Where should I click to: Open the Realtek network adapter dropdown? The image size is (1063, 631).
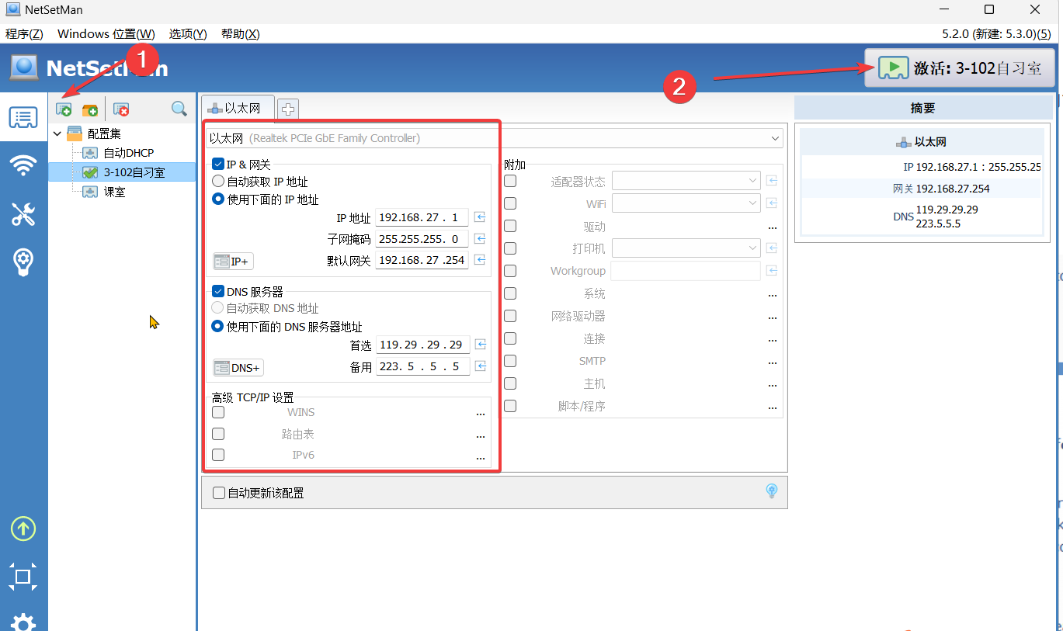click(x=495, y=138)
